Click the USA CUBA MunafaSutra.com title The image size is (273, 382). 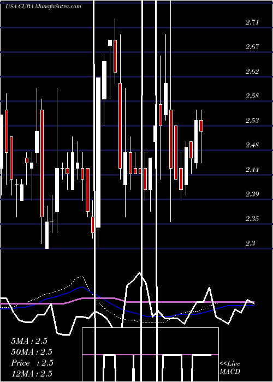tap(43, 7)
